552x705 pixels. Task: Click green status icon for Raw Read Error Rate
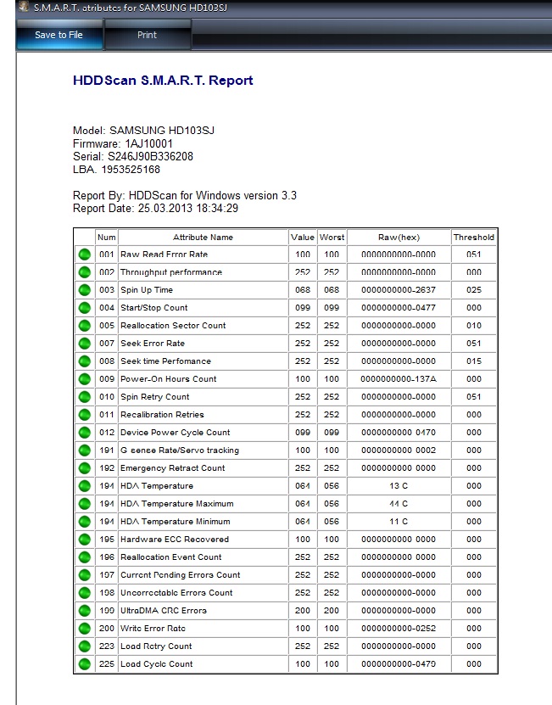point(84,255)
